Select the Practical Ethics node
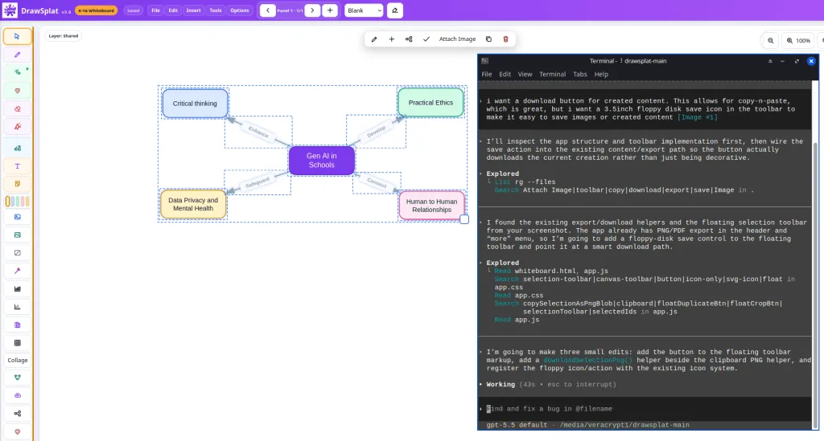This screenshot has height=441, width=824. click(431, 102)
